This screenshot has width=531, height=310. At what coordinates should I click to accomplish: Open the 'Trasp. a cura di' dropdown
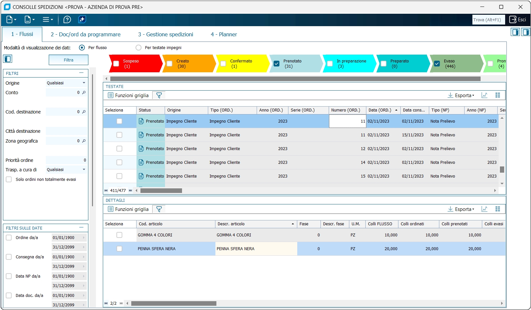84,170
